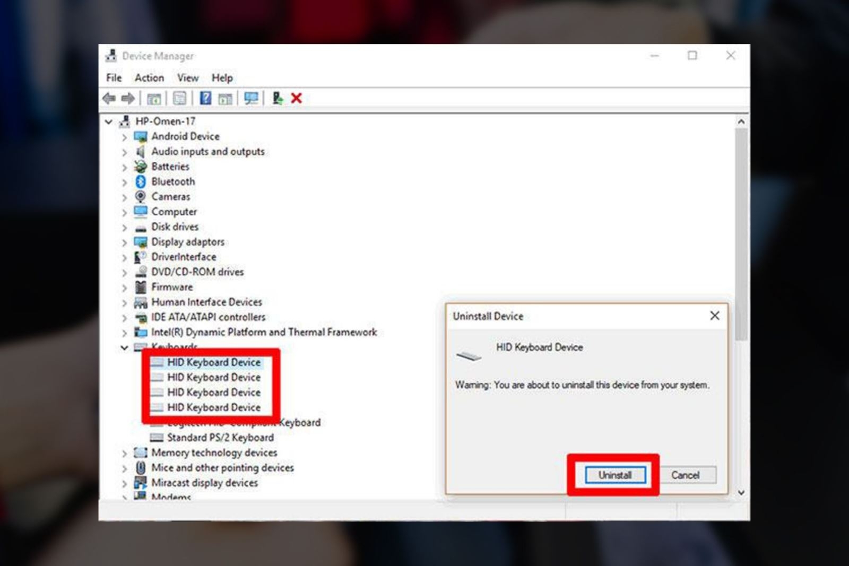This screenshot has width=849, height=566.
Task: Expand the Memory technology devices chevron
Action: [x=124, y=453]
